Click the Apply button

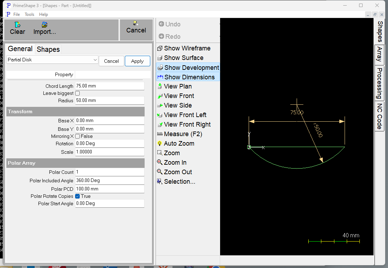pyautogui.click(x=137, y=61)
